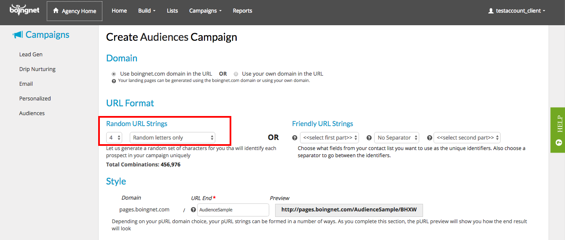565x240 pixels.
Task: Select Use boingnet.com domain radio button
Action: [x=114, y=74]
